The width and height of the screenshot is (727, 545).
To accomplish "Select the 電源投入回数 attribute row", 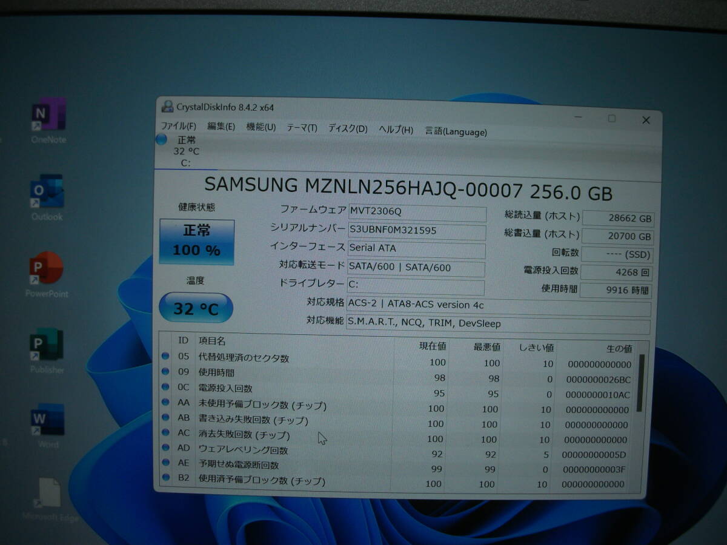I will pyautogui.click(x=397, y=391).
